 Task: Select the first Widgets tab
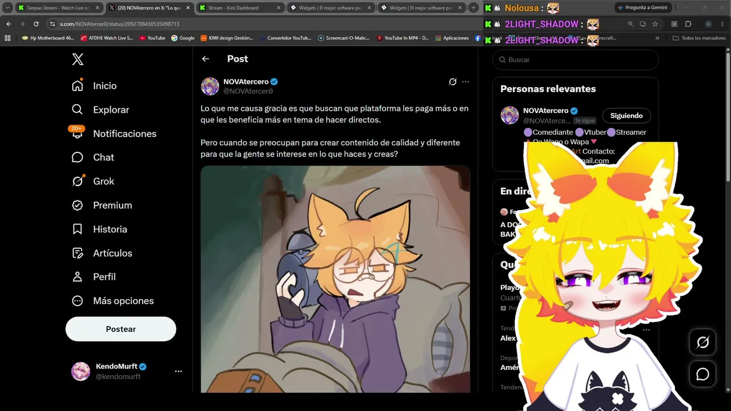point(330,8)
